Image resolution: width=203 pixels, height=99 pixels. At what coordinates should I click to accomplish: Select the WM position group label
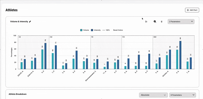click(155, 37)
